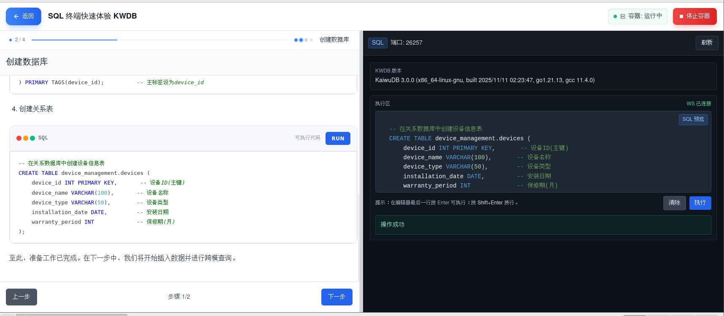The width and height of the screenshot is (724, 316).
Task: Open the SQL 预览 view
Action: click(x=693, y=119)
